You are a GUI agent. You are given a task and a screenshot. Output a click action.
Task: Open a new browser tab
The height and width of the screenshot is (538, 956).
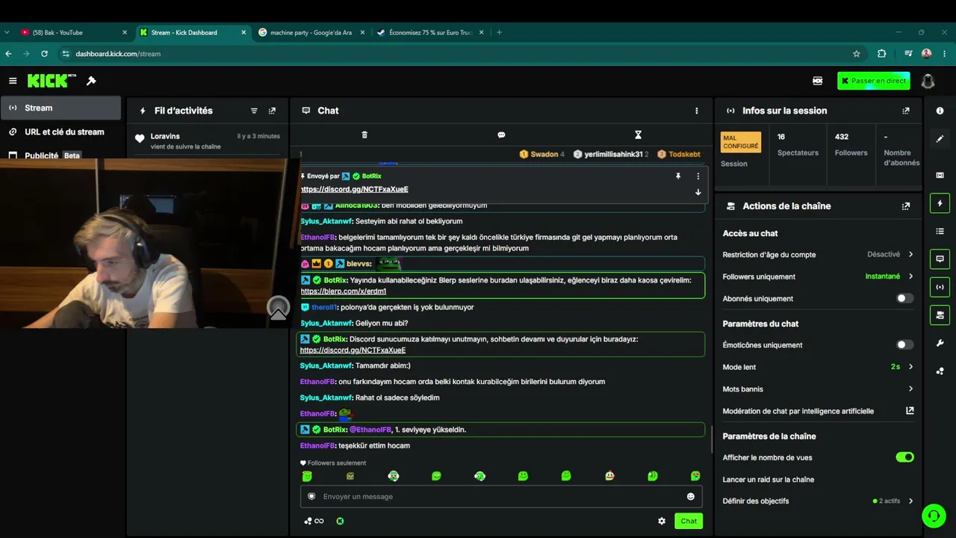pos(499,32)
